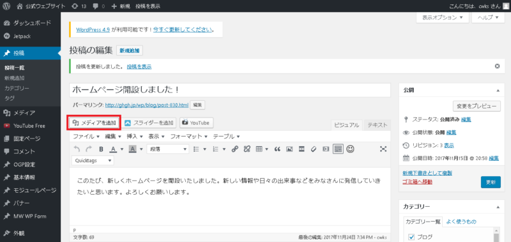The height and width of the screenshot is (242, 511).
Task: Click the insert media video icon
Action: click(326, 149)
